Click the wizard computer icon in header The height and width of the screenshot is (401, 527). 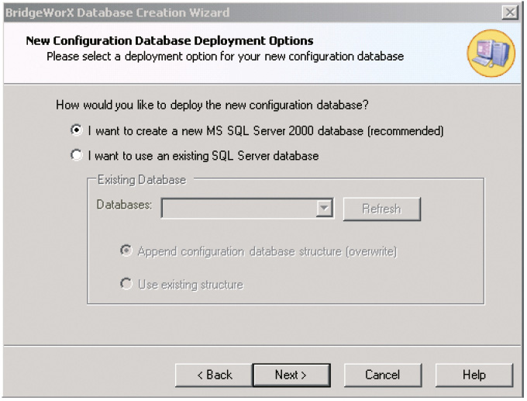click(491, 54)
